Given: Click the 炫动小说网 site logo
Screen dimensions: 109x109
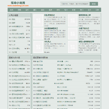Looking at the screenshot, I should (x=18, y=3).
